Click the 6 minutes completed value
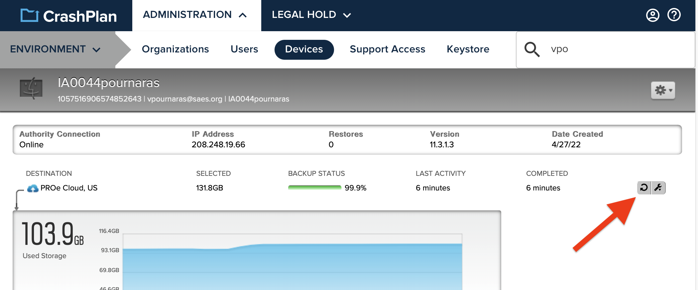 point(543,188)
